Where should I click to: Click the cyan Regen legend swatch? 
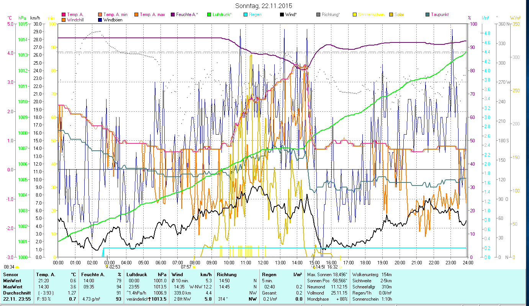245,15
